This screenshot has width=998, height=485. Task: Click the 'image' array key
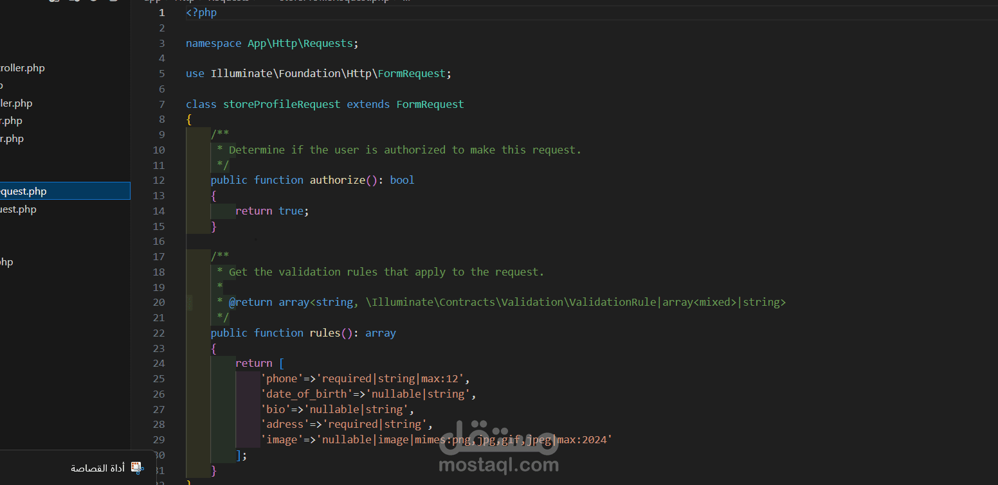[282, 440]
